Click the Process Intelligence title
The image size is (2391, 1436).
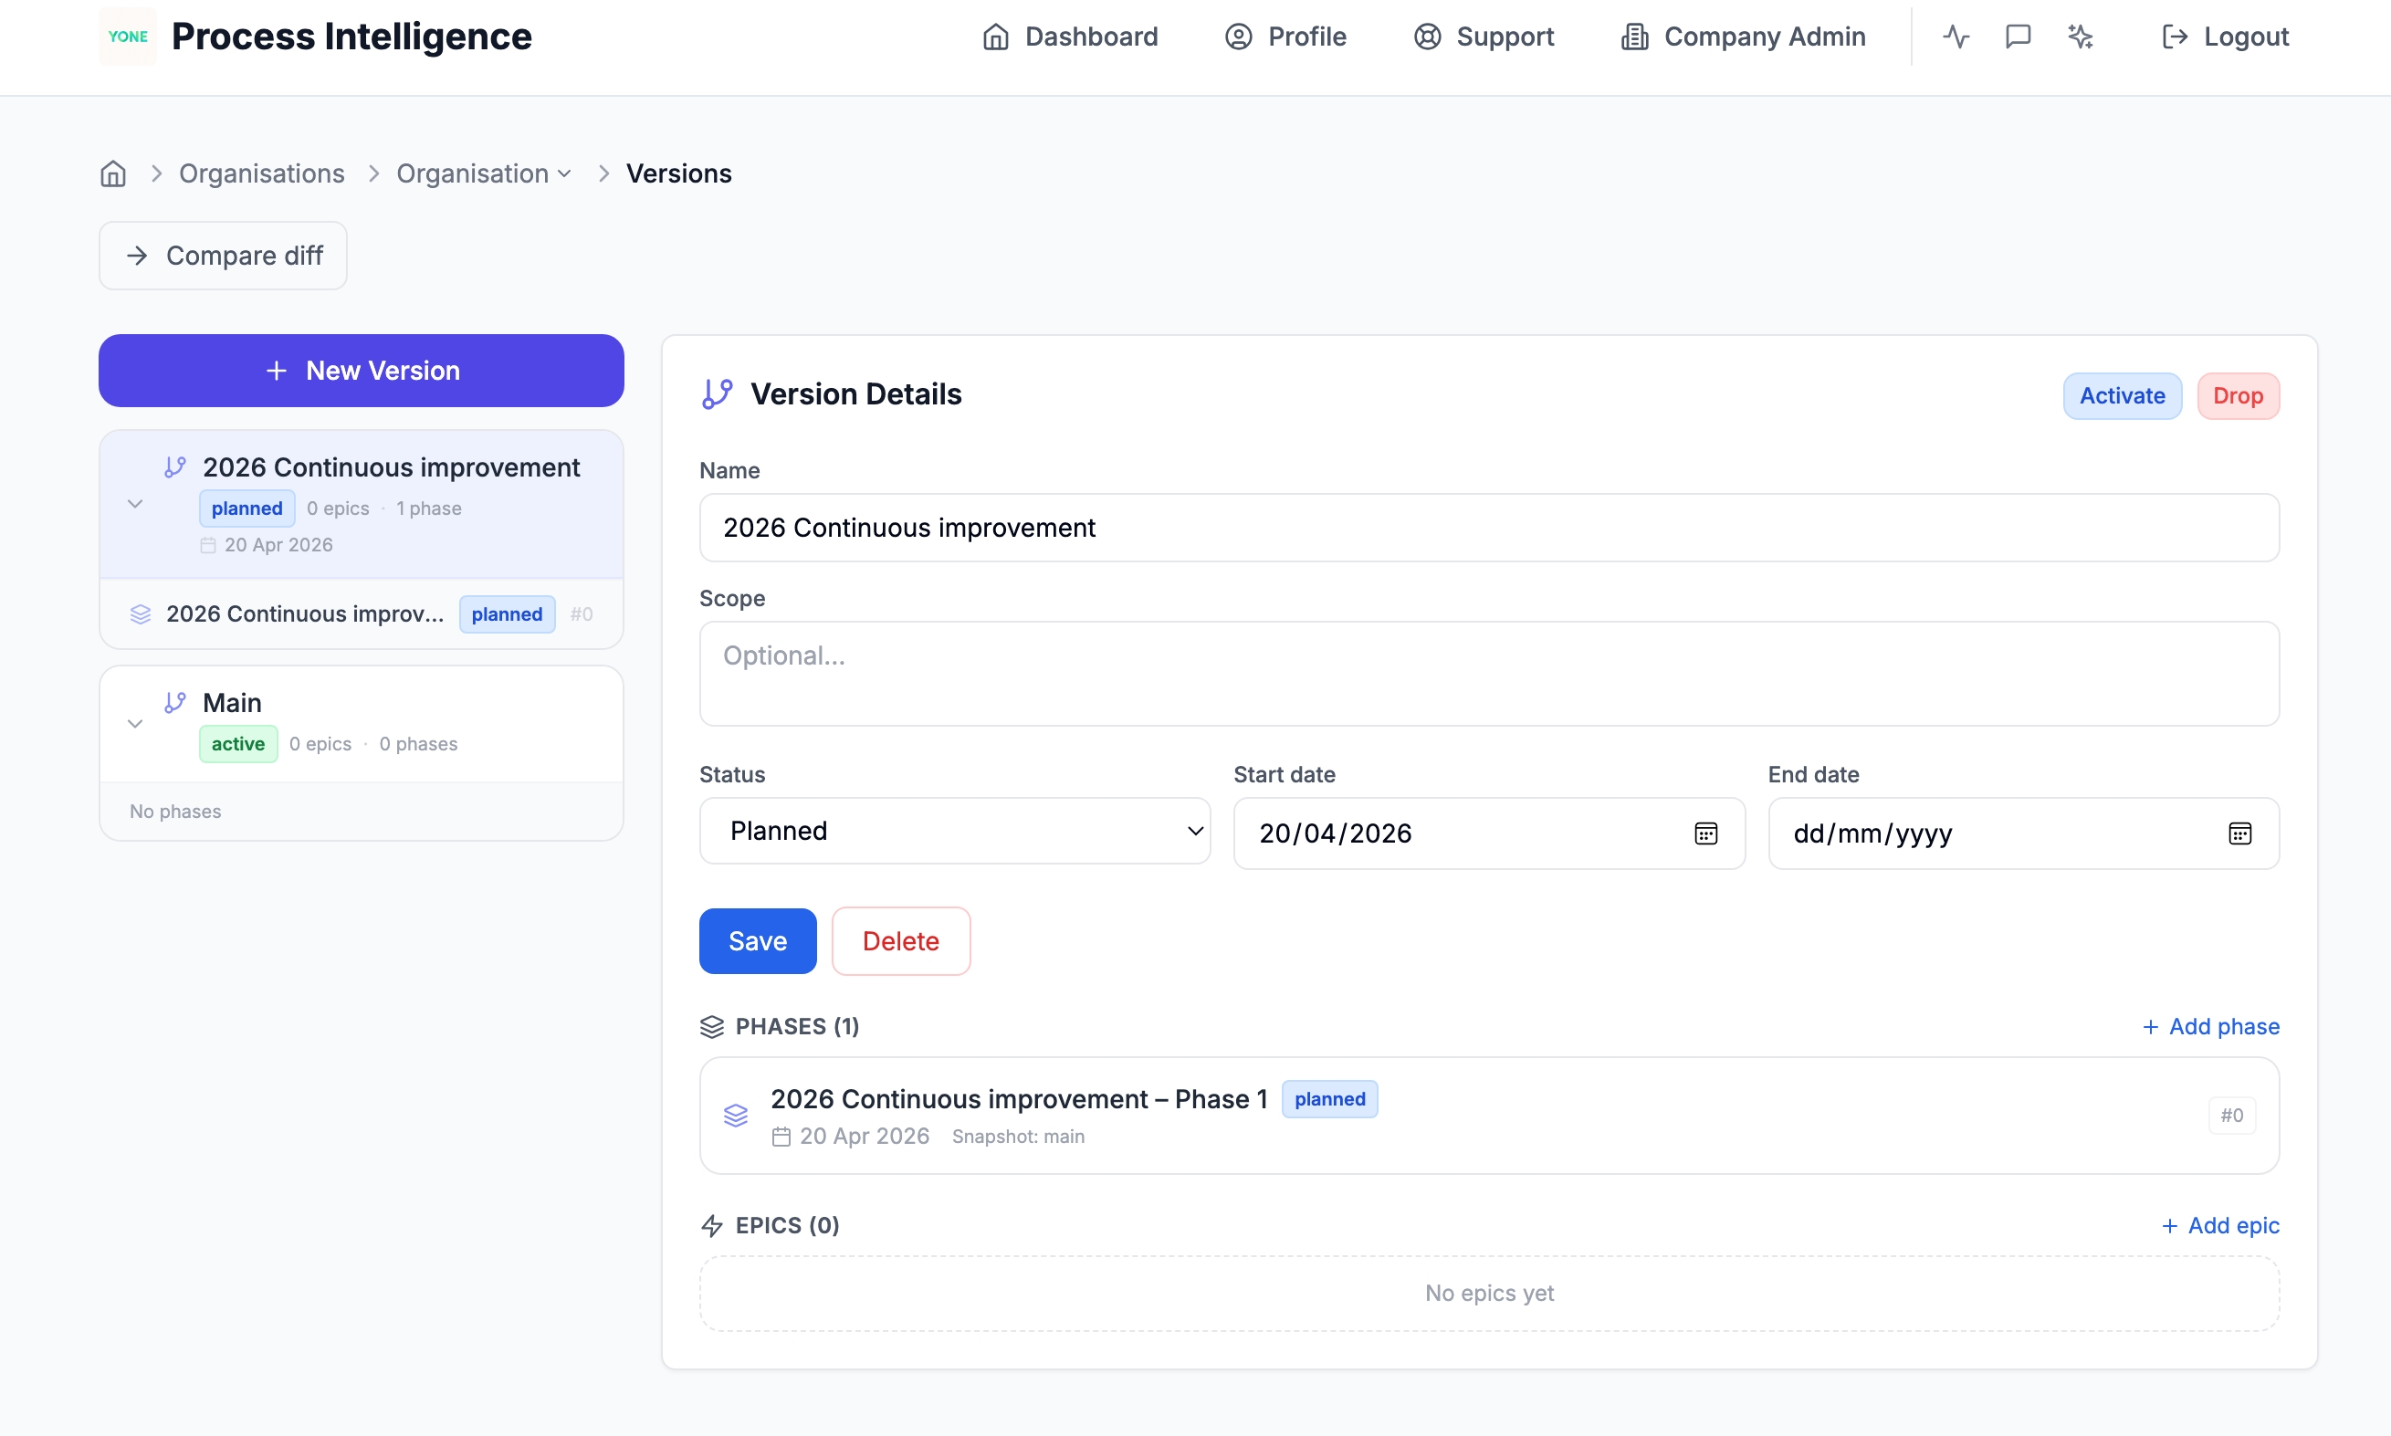coord(351,37)
